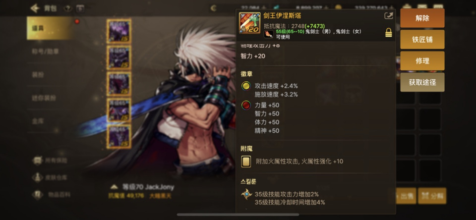Tap the 剑王伊涅斯塔 sword item icon
This screenshot has height=220, width=476.
(x=249, y=23)
